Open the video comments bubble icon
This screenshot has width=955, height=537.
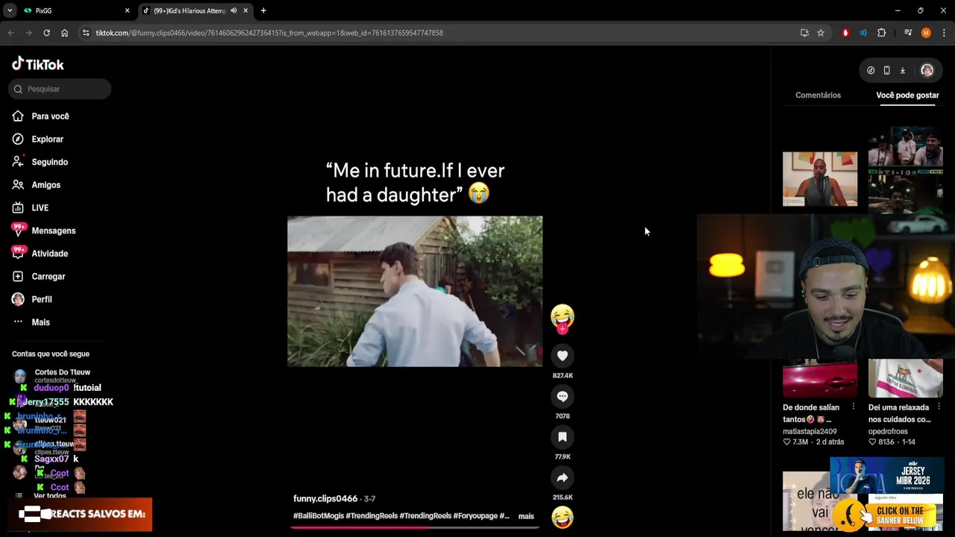tap(563, 397)
